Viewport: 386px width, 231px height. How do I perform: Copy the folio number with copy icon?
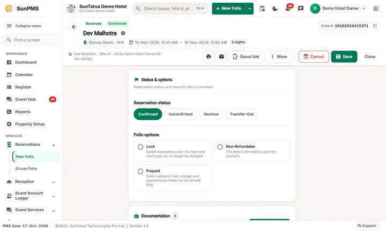375,26
